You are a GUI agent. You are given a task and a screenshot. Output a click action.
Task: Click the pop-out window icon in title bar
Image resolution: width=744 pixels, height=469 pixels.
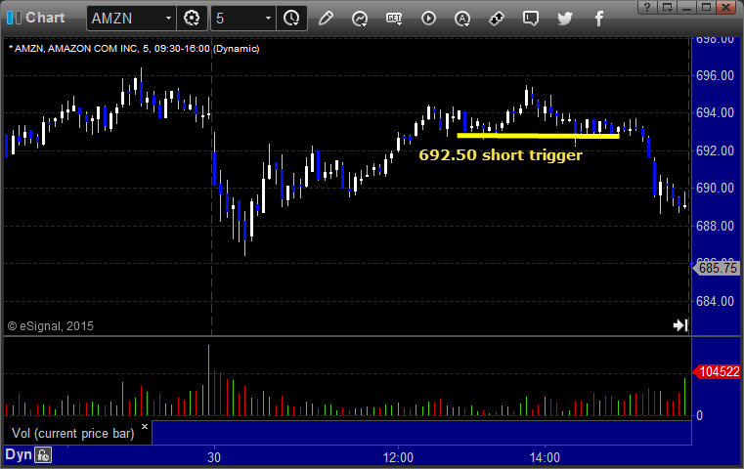667,7
